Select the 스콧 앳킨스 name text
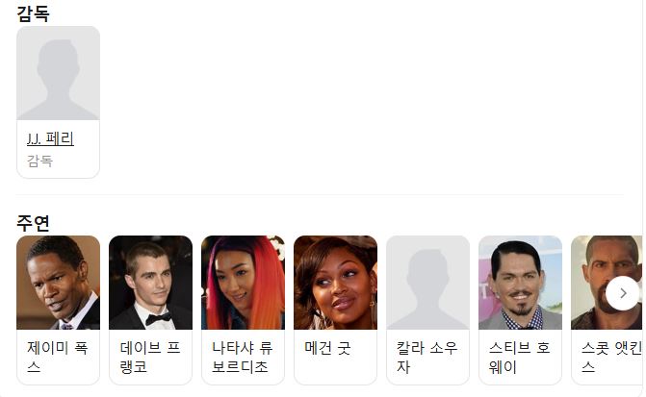The height and width of the screenshot is (397, 646). (x=611, y=357)
